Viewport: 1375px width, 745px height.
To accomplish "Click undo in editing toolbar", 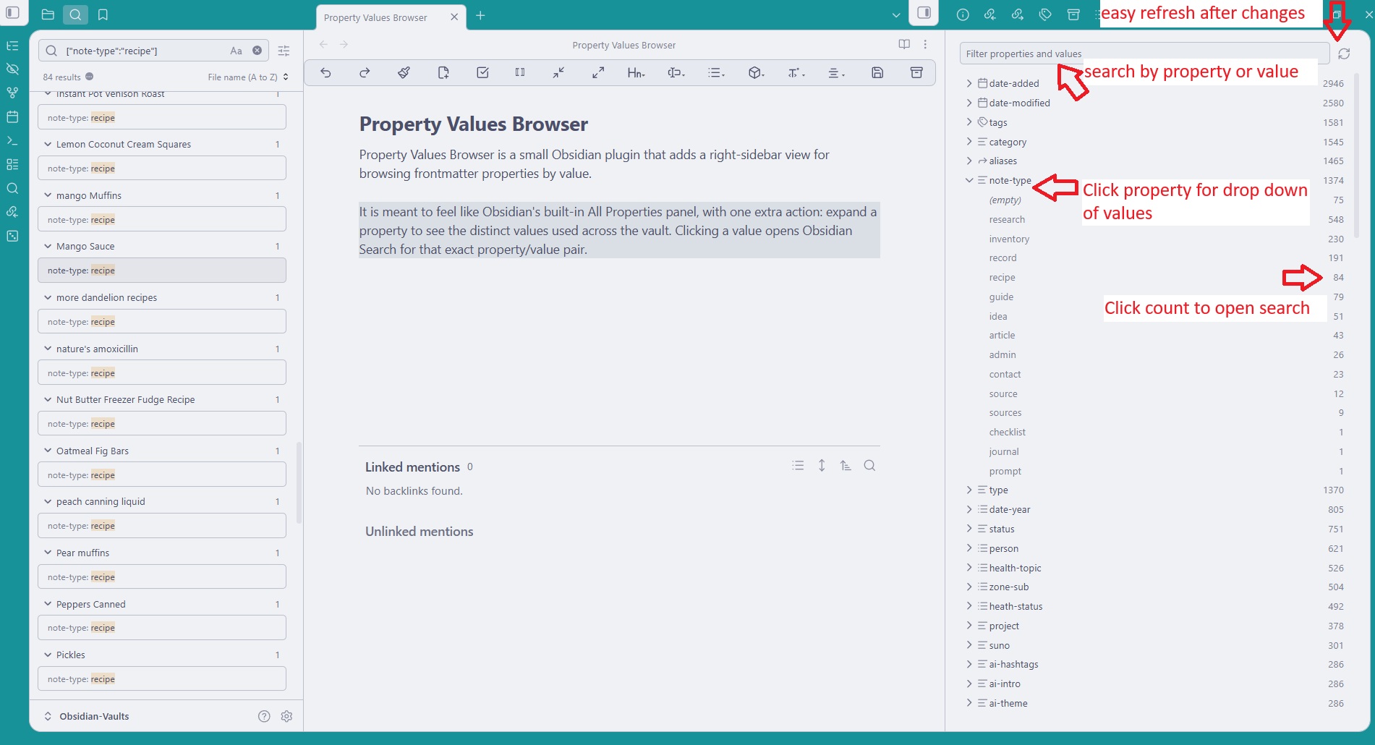I will (x=325, y=72).
